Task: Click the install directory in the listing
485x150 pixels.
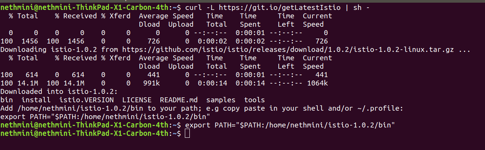Action: [36, 100]
